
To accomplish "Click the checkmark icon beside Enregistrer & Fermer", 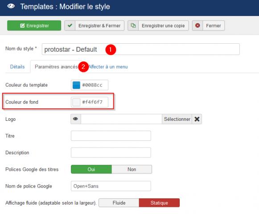I will [x=70, y=25].
